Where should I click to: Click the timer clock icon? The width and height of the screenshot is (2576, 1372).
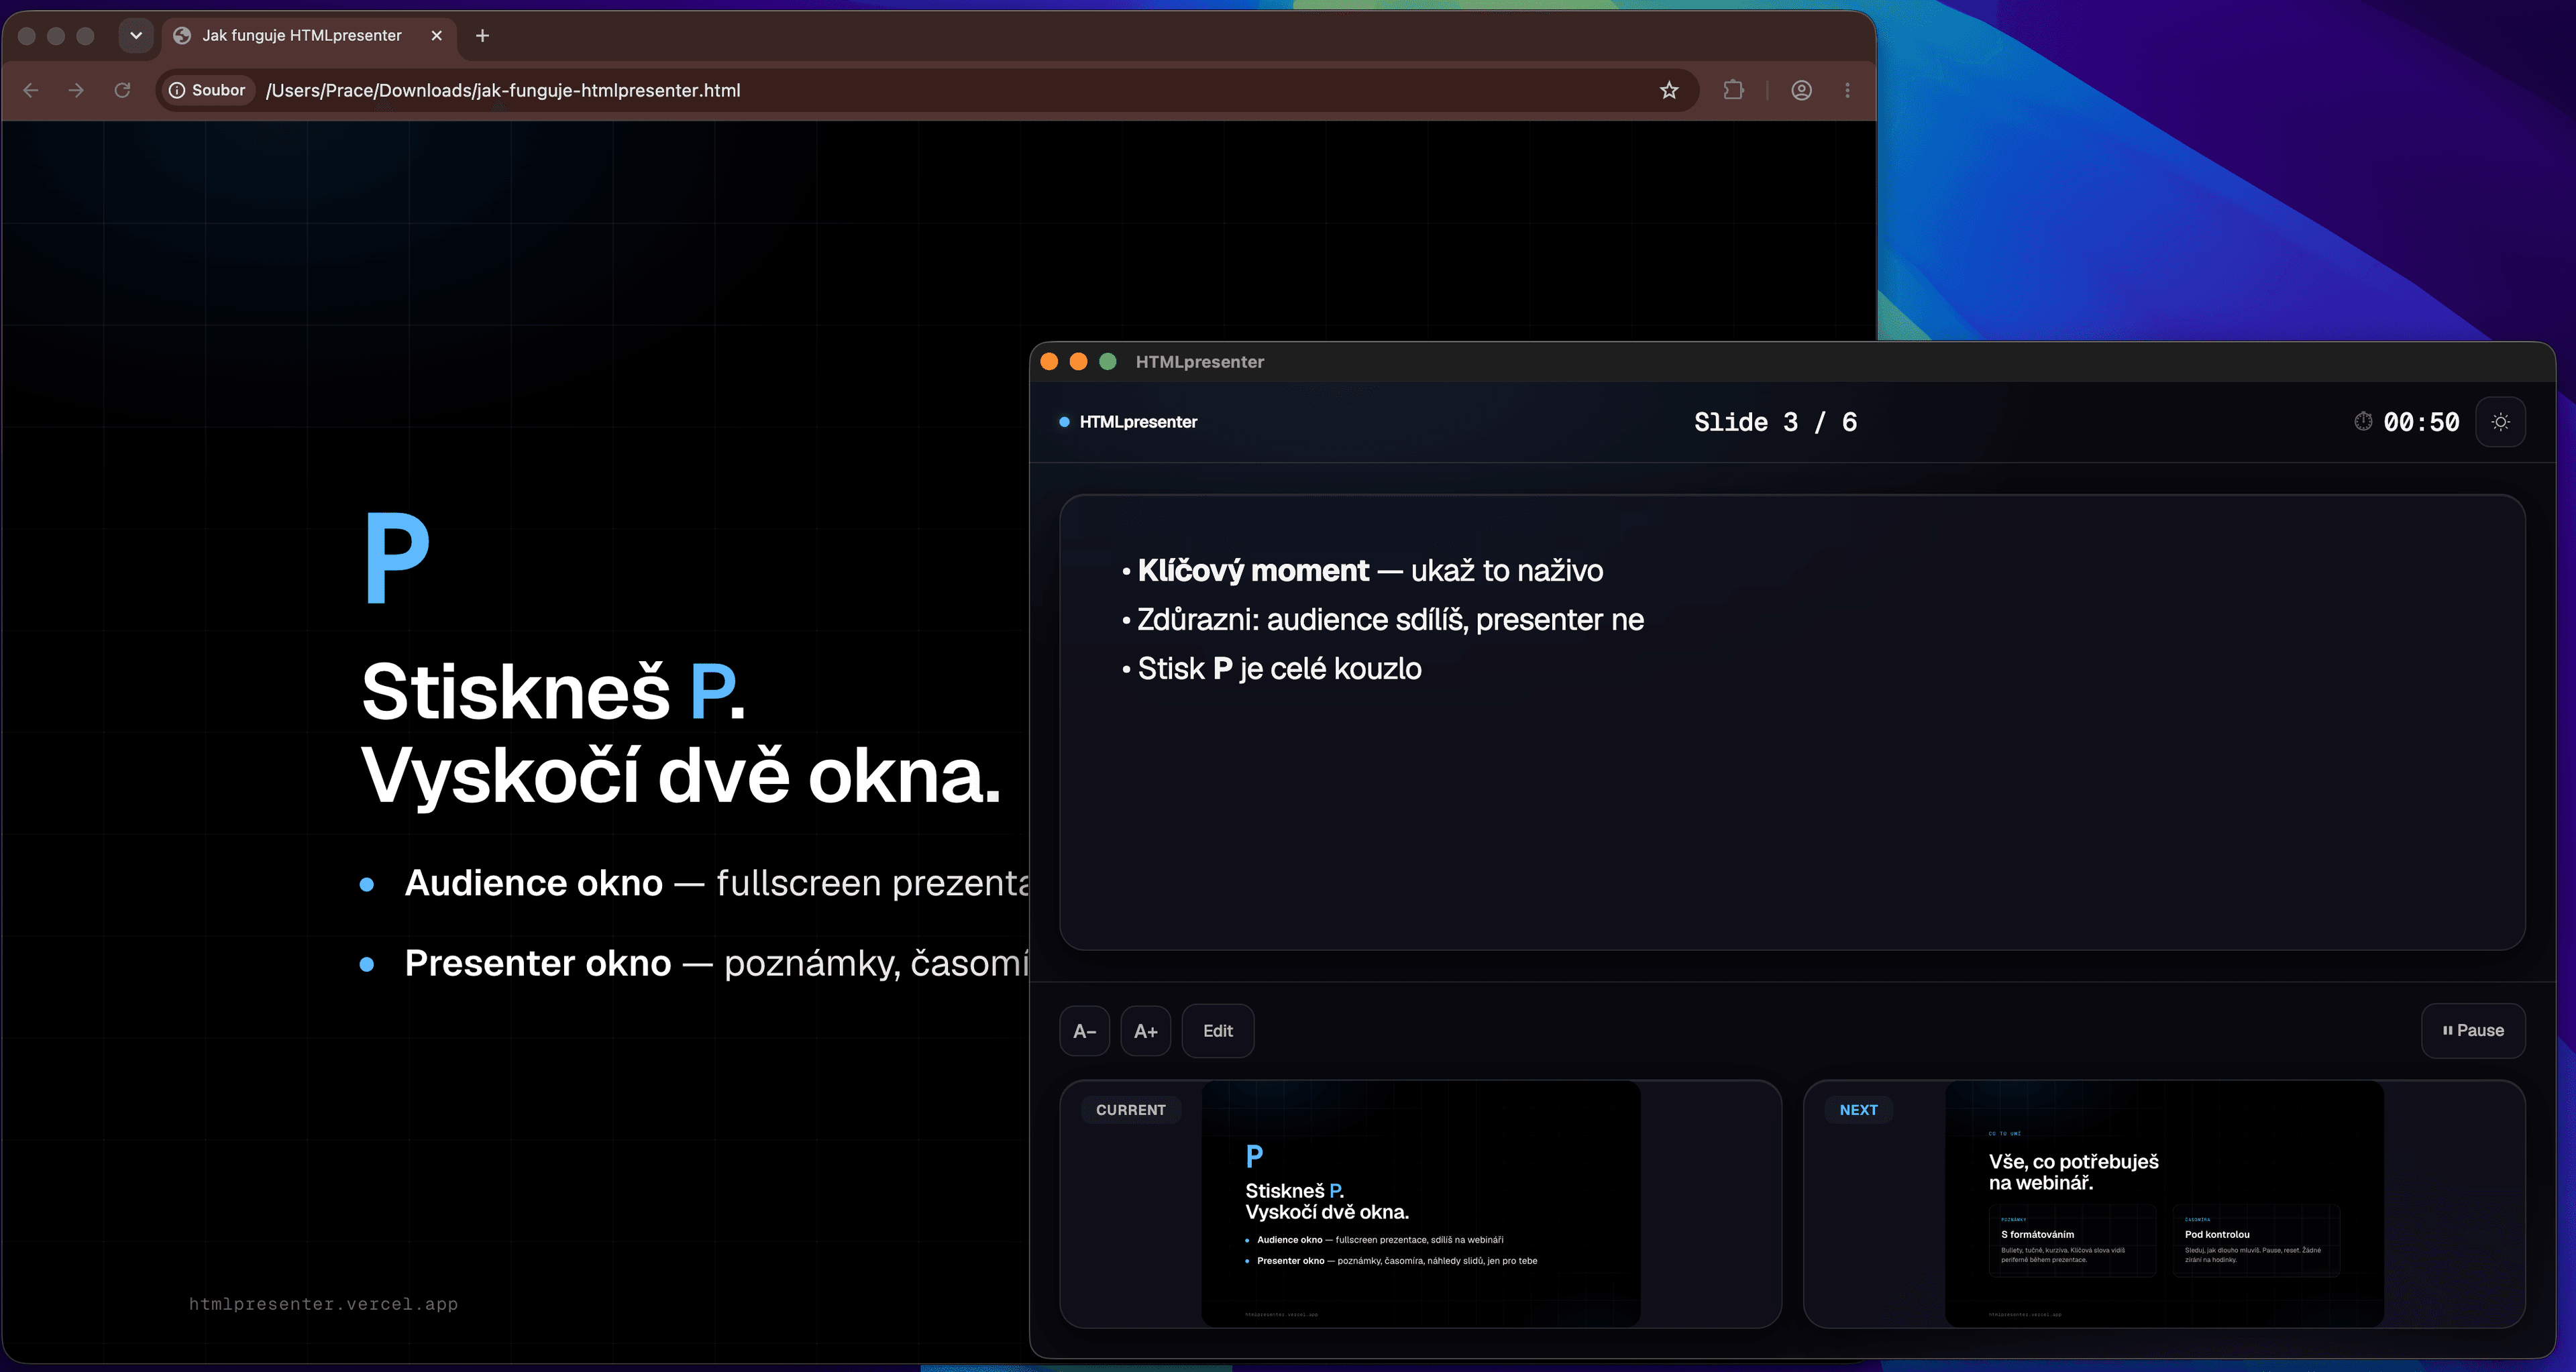[2363, 420]
